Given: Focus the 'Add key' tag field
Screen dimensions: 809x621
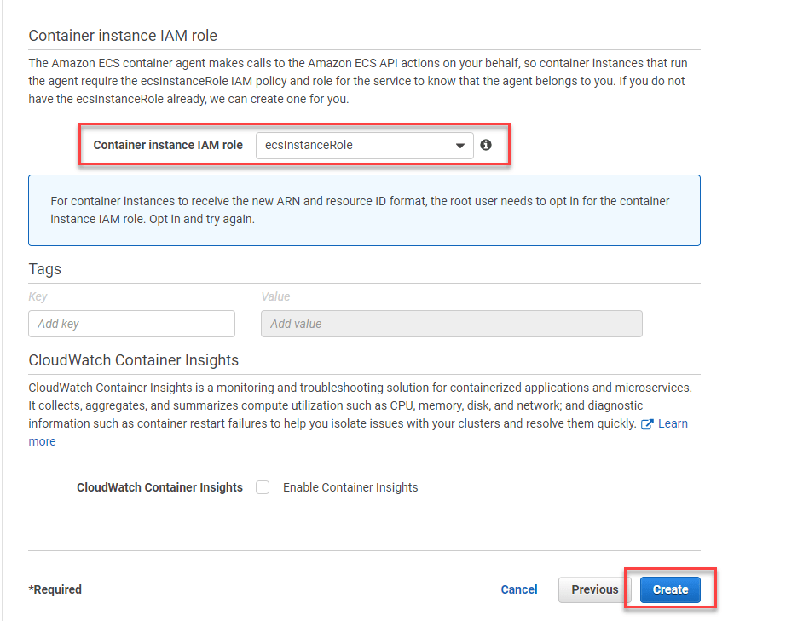Looking at the screenshot, I should [x=131, y=324].
